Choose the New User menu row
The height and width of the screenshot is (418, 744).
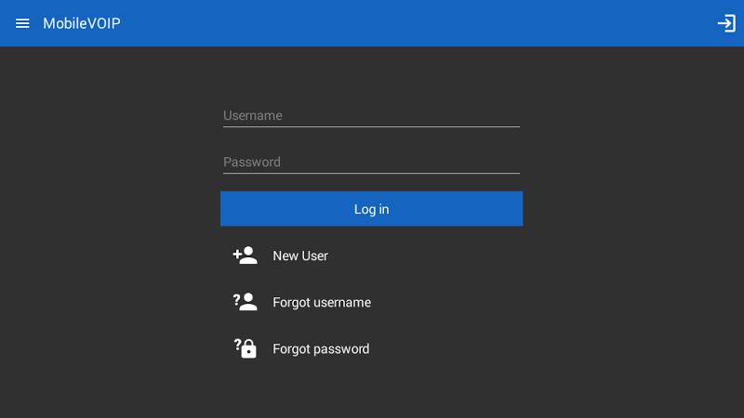click(371, 255)
